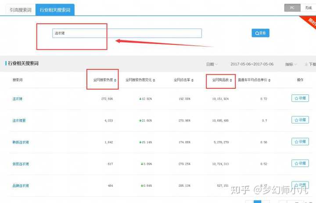Sort by 全网搜索热度变化 column arrows
The width and height of the screenshot is (316, 203).
(154, 80)
